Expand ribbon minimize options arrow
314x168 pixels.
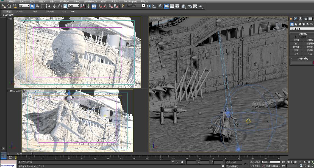tap(75, 12)
